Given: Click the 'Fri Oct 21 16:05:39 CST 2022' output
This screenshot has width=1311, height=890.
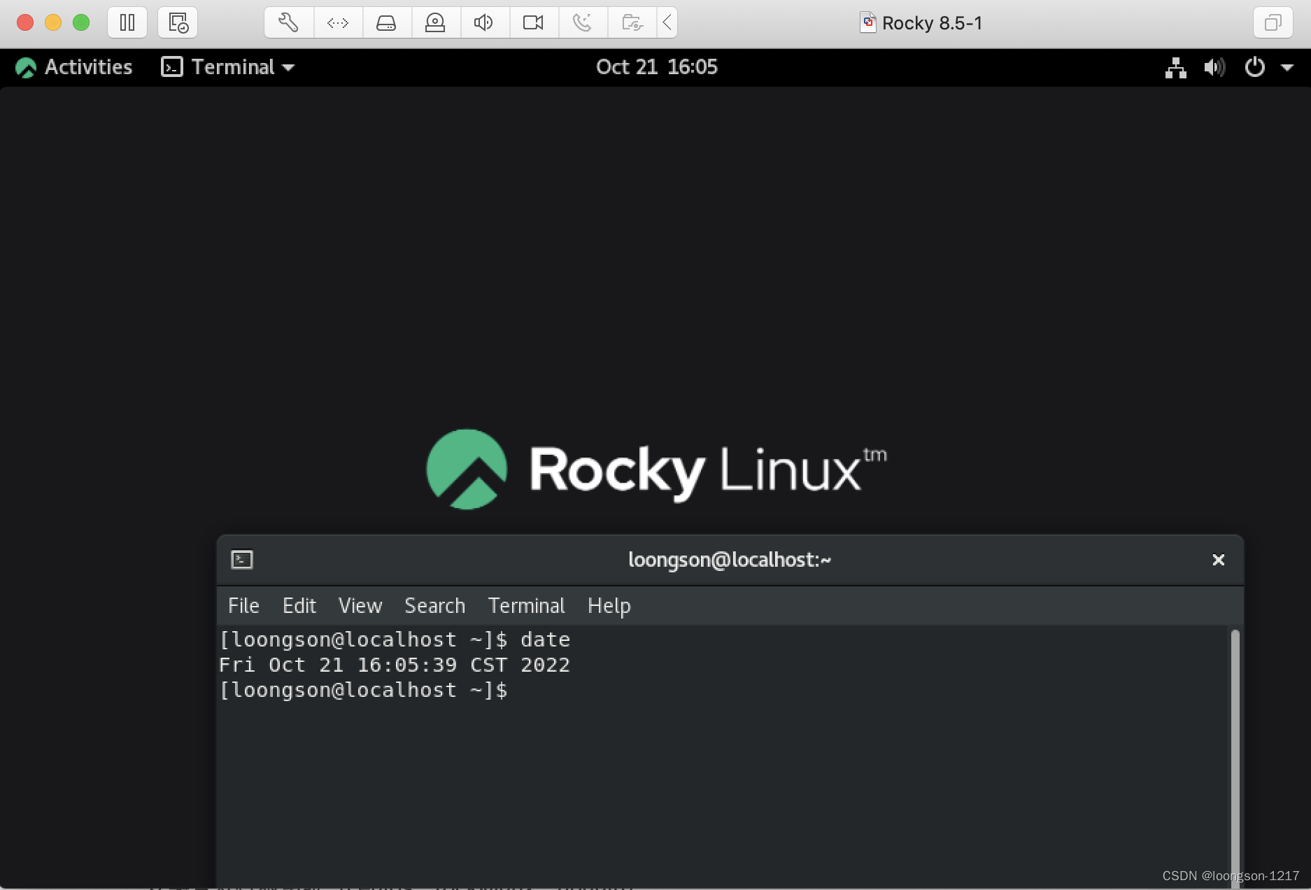Looking at the screenshot, I should [395, 665].
